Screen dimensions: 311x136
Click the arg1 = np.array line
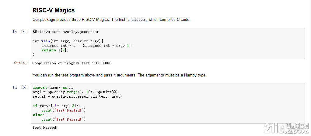click(75, 92)
